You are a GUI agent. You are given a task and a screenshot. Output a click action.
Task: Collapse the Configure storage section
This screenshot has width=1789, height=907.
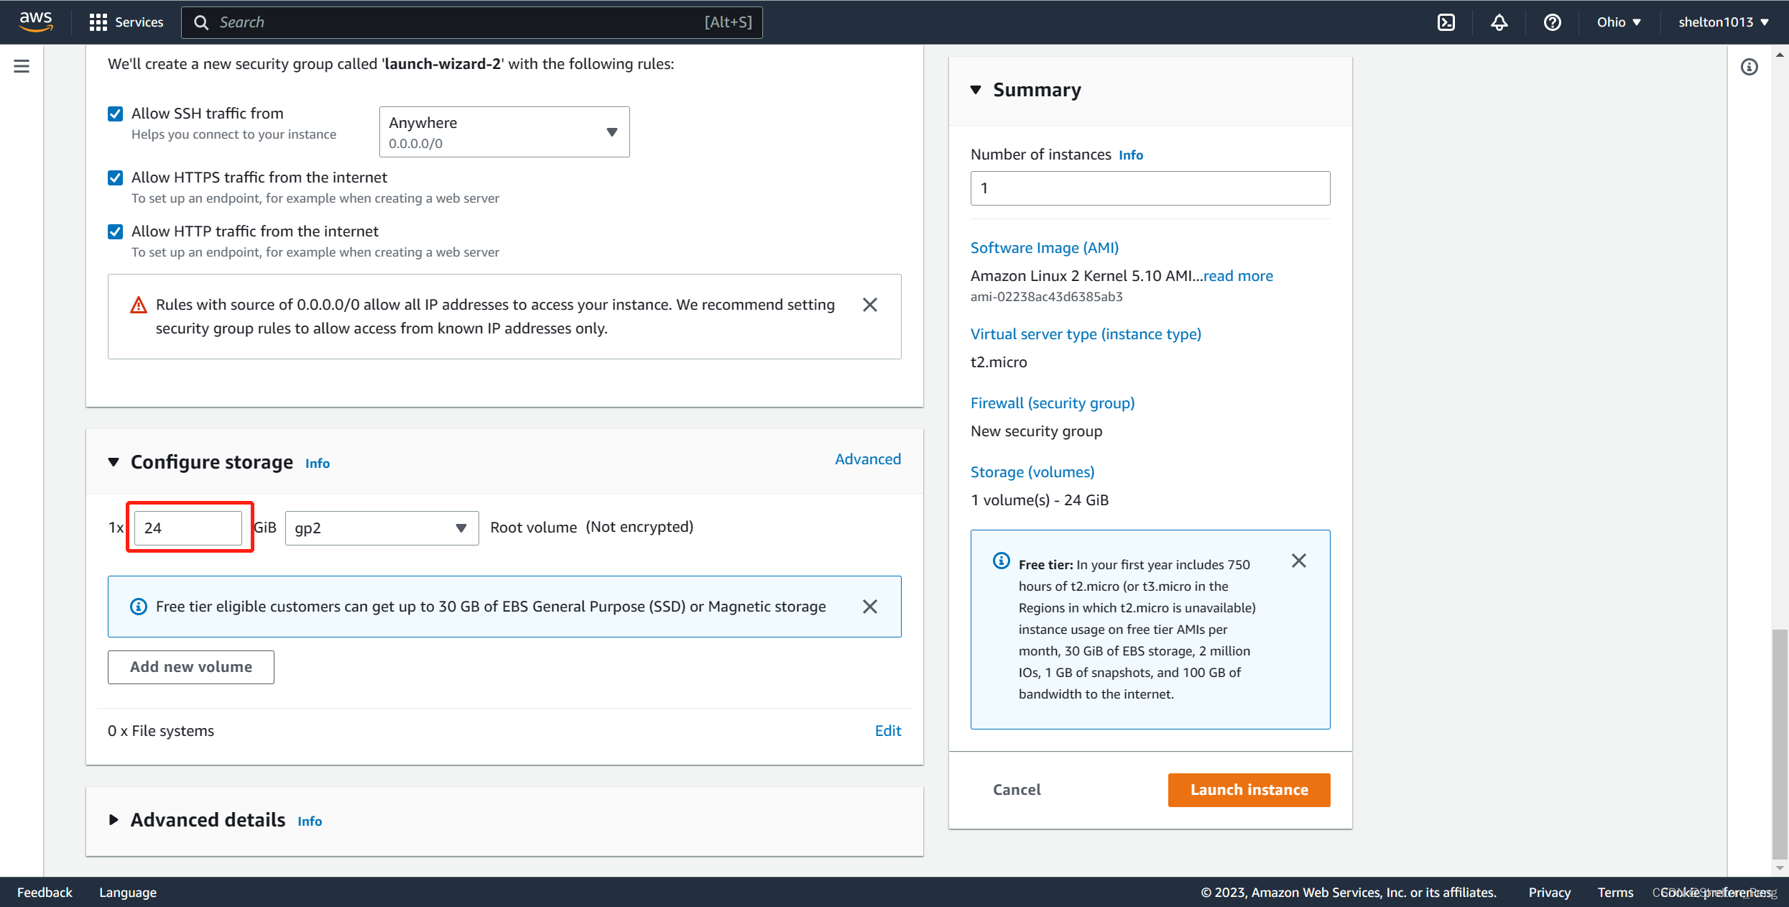(x=114, y=462)
